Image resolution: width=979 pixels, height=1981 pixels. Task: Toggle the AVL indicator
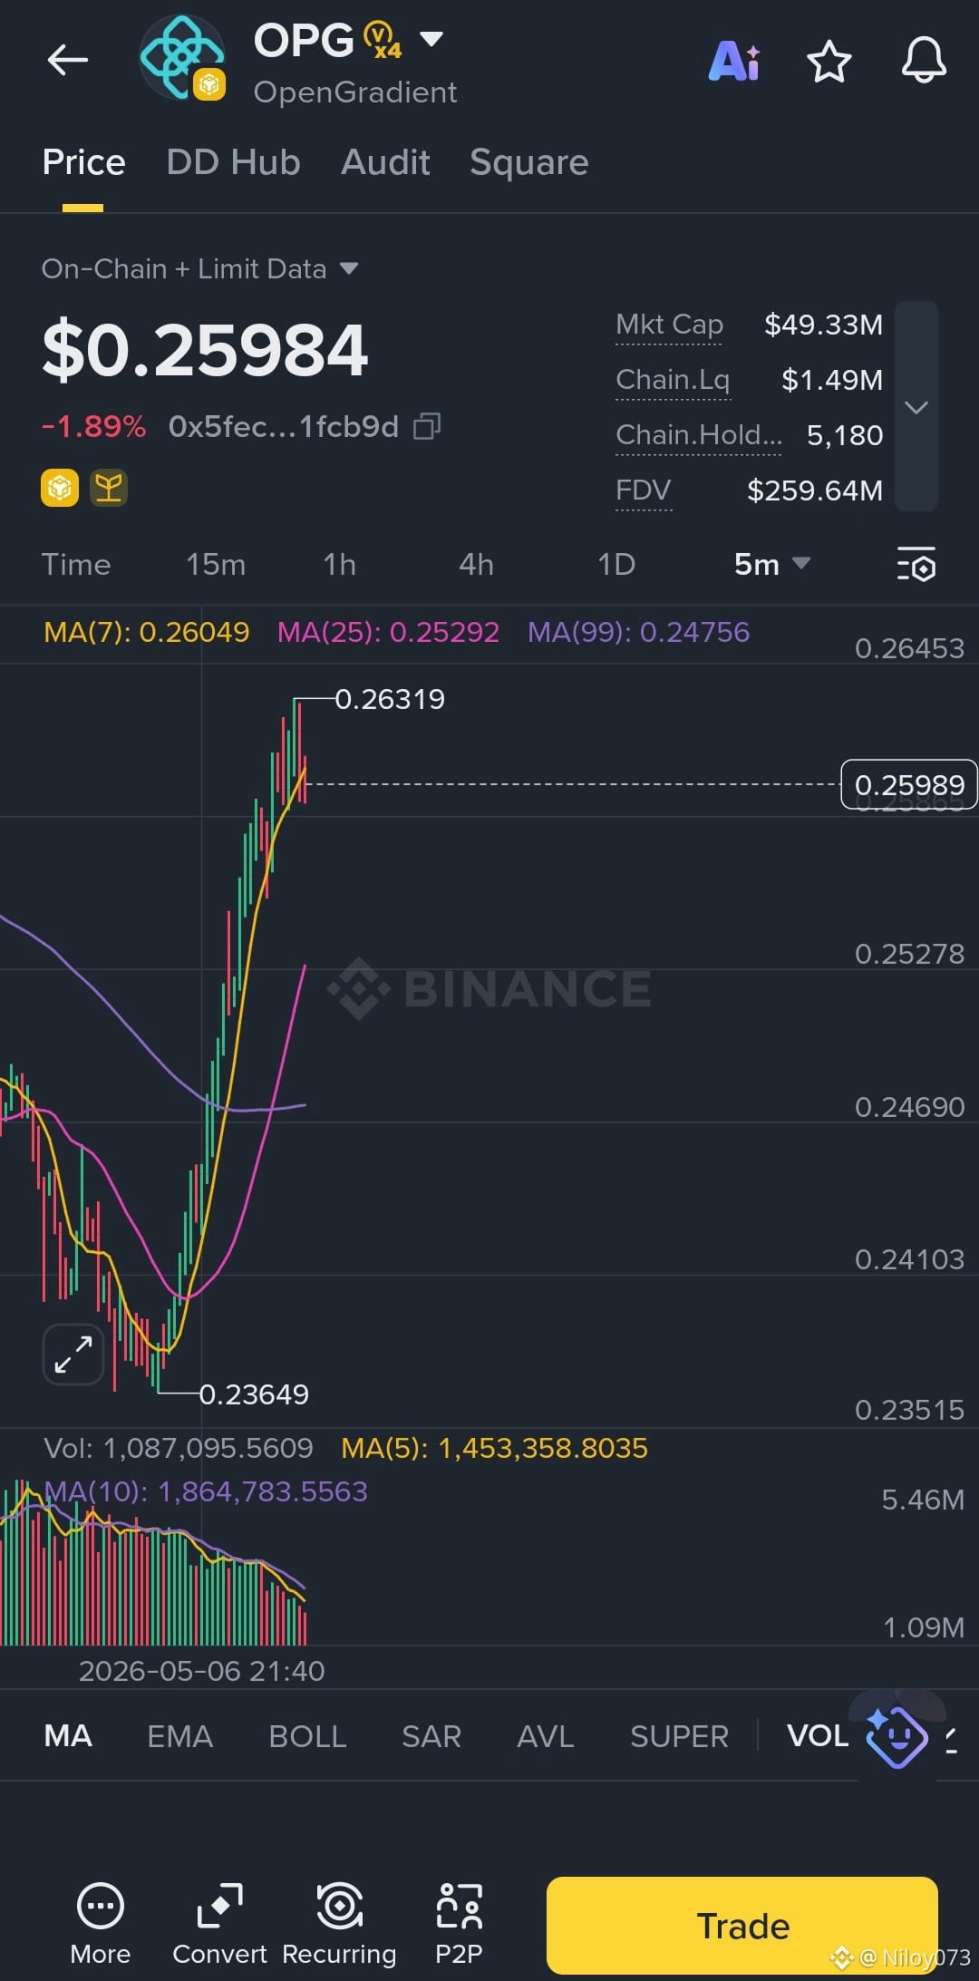[546, 1735]
